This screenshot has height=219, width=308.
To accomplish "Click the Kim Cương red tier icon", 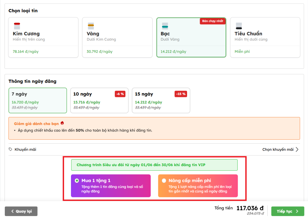I will click(17, 26).
